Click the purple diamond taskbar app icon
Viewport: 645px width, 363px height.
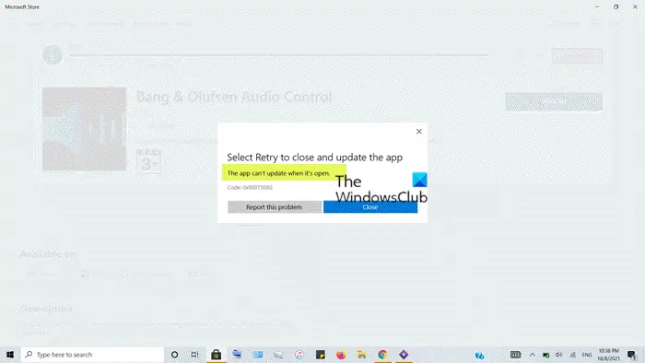404,355
